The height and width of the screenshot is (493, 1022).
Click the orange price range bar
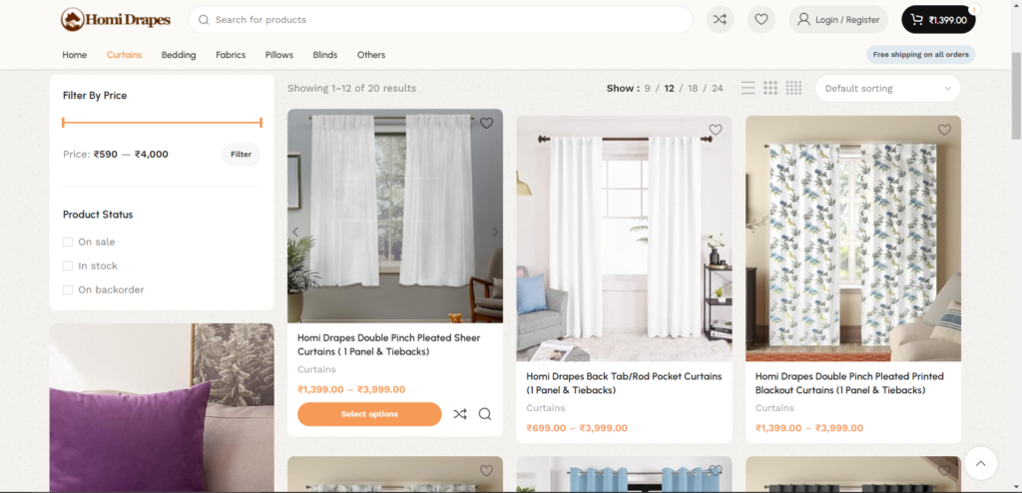162,122
